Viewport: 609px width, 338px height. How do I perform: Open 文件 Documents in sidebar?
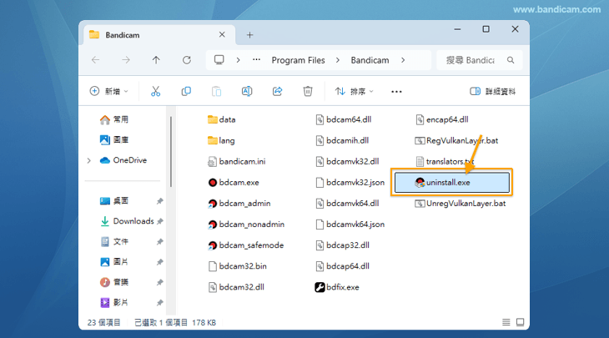coord(114,242)
